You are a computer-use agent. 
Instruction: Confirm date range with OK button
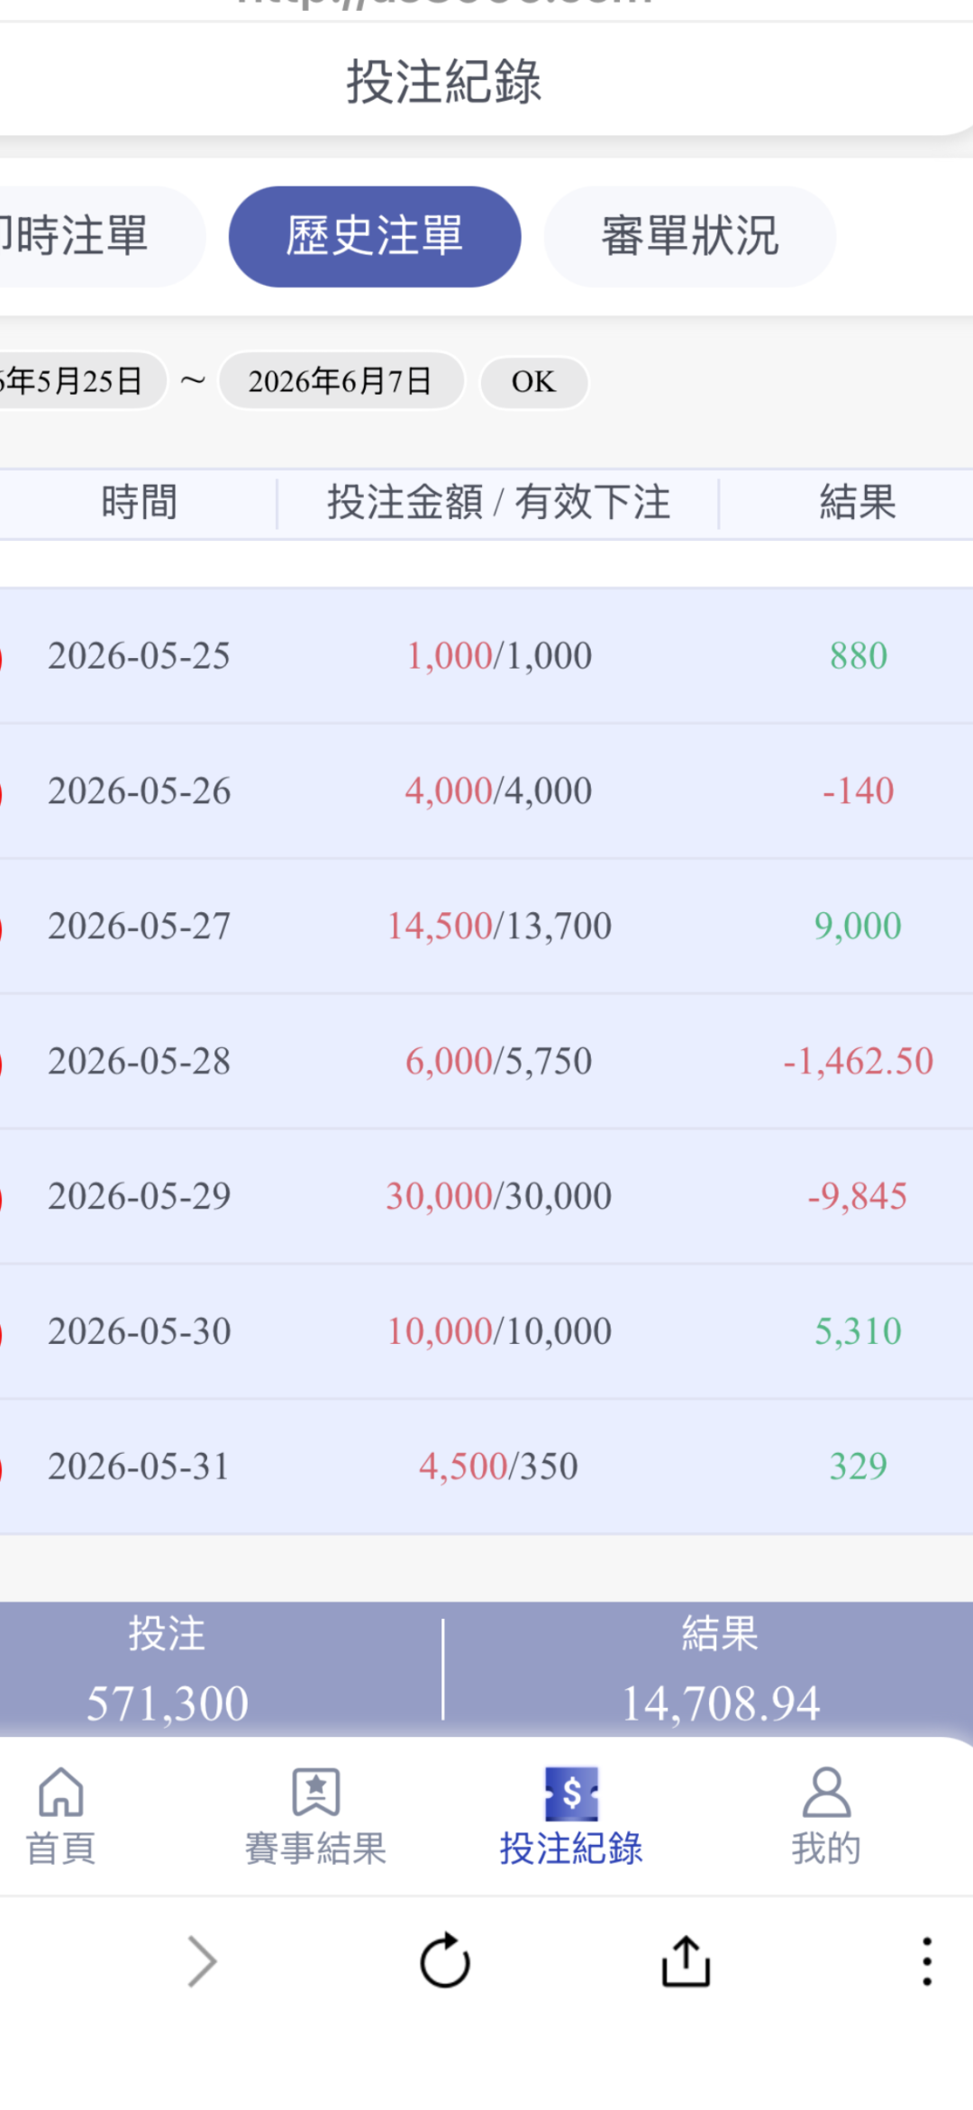533,382
